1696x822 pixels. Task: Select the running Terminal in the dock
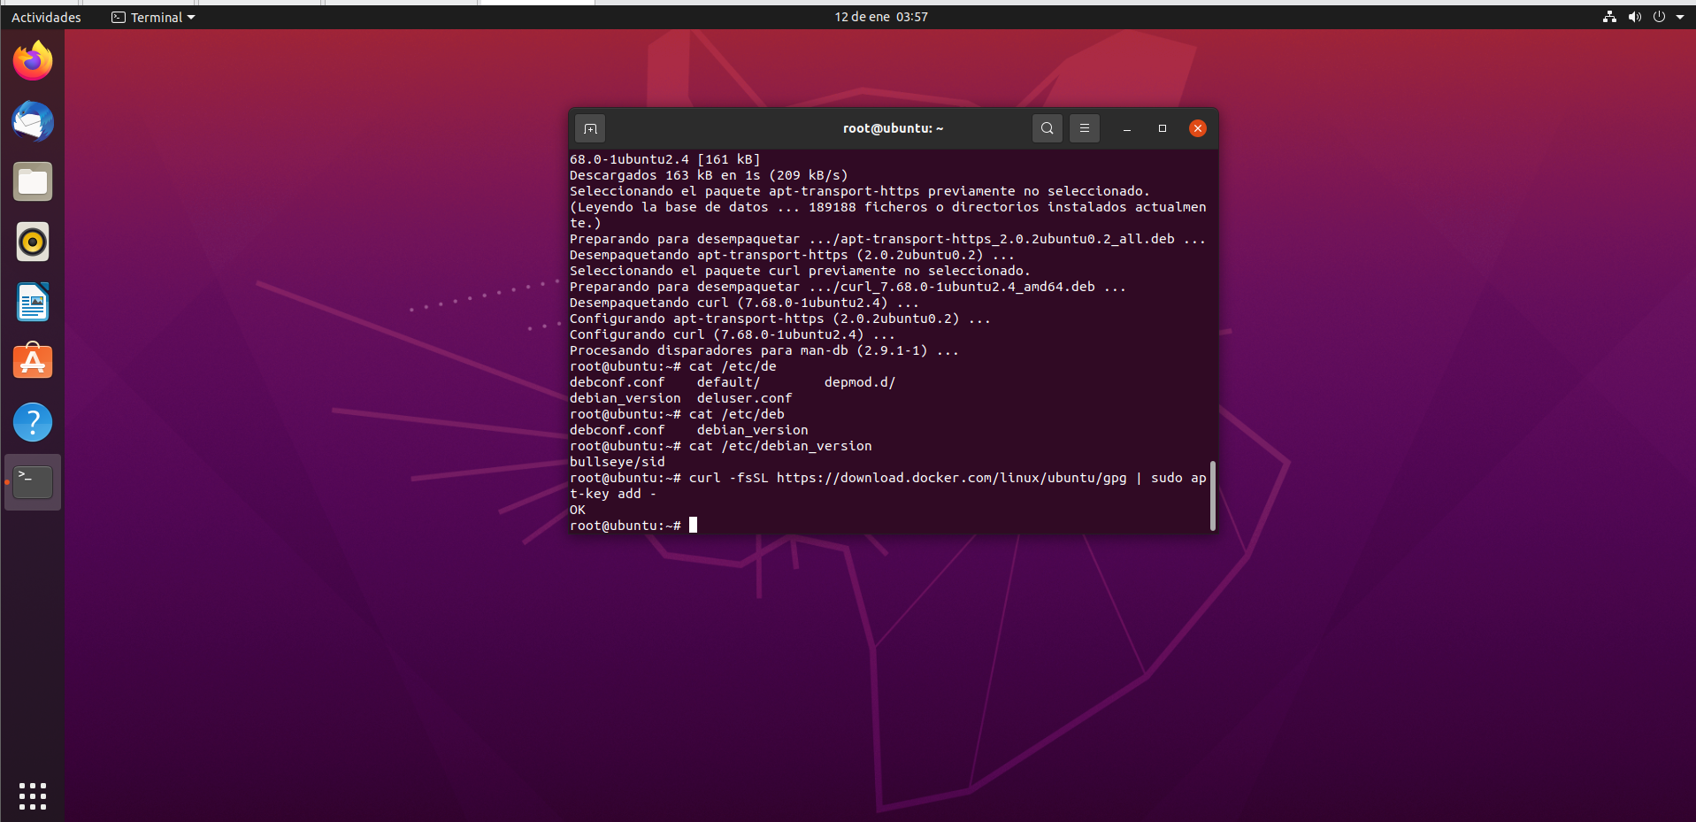click(32, 482)
